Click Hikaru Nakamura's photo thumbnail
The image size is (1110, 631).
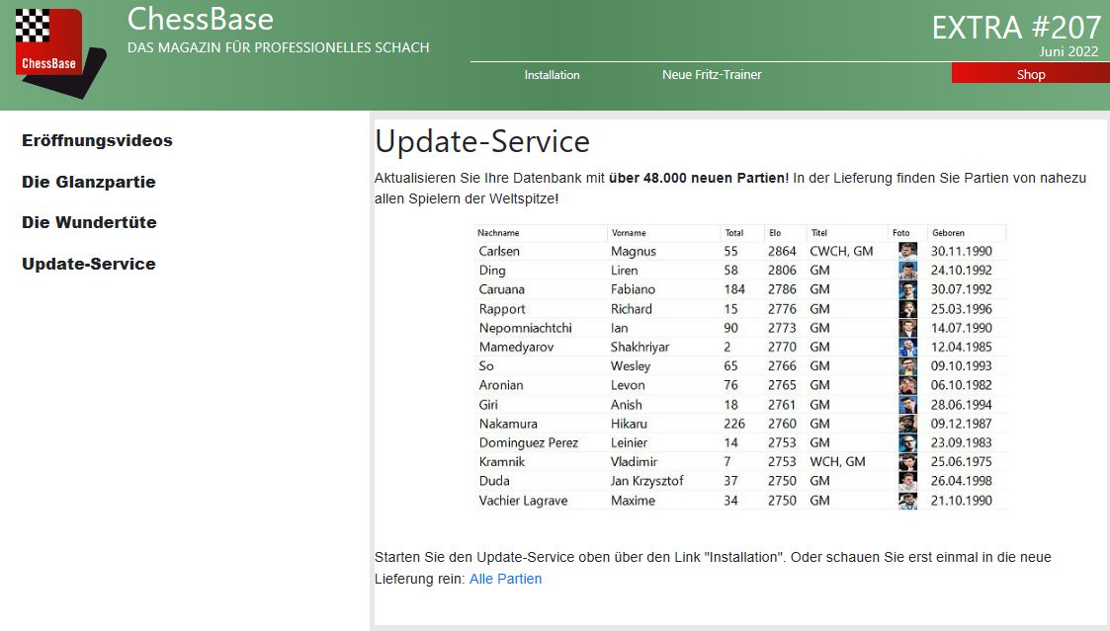(x=907, y=424)
